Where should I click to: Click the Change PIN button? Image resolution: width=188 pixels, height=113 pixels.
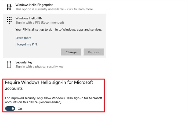(71, 52)
